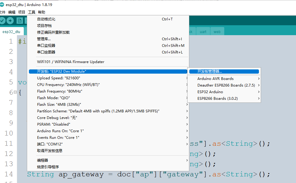The width and height of the screenshot is (296, 183).
Task: Choose 自动格式化 from the Tools menu
Action: [108, 19]
